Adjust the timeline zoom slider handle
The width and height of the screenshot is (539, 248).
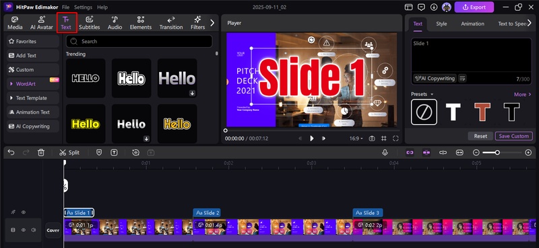pyautogui.click(x=497, y=153)
